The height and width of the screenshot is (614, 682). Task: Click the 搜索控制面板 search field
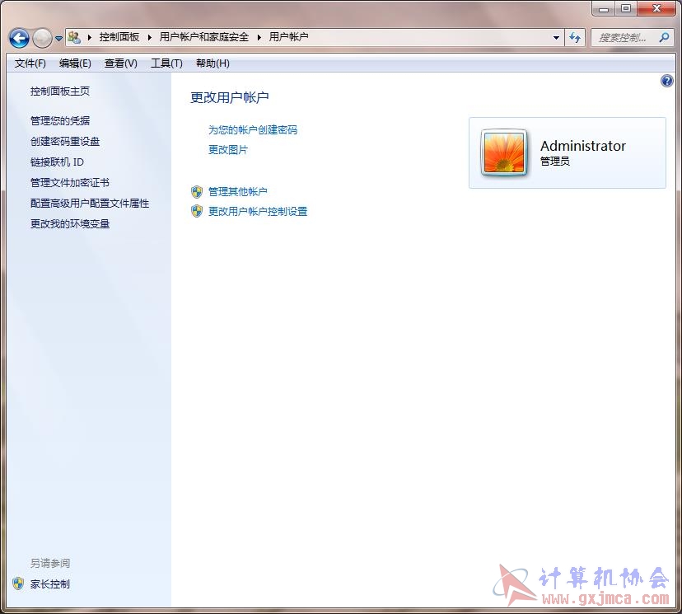click(623, 37)
